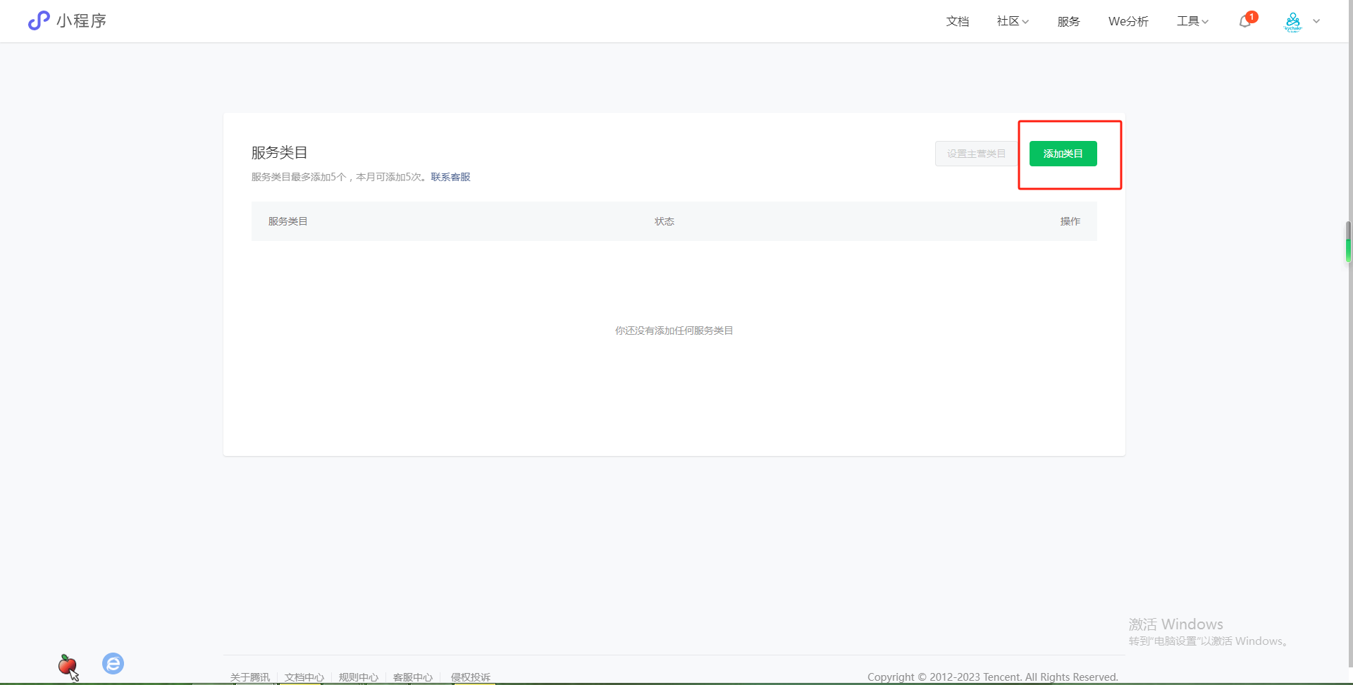Open the 客服中心 footer link
Viewport: 1353px width, 685px height.
413,677
